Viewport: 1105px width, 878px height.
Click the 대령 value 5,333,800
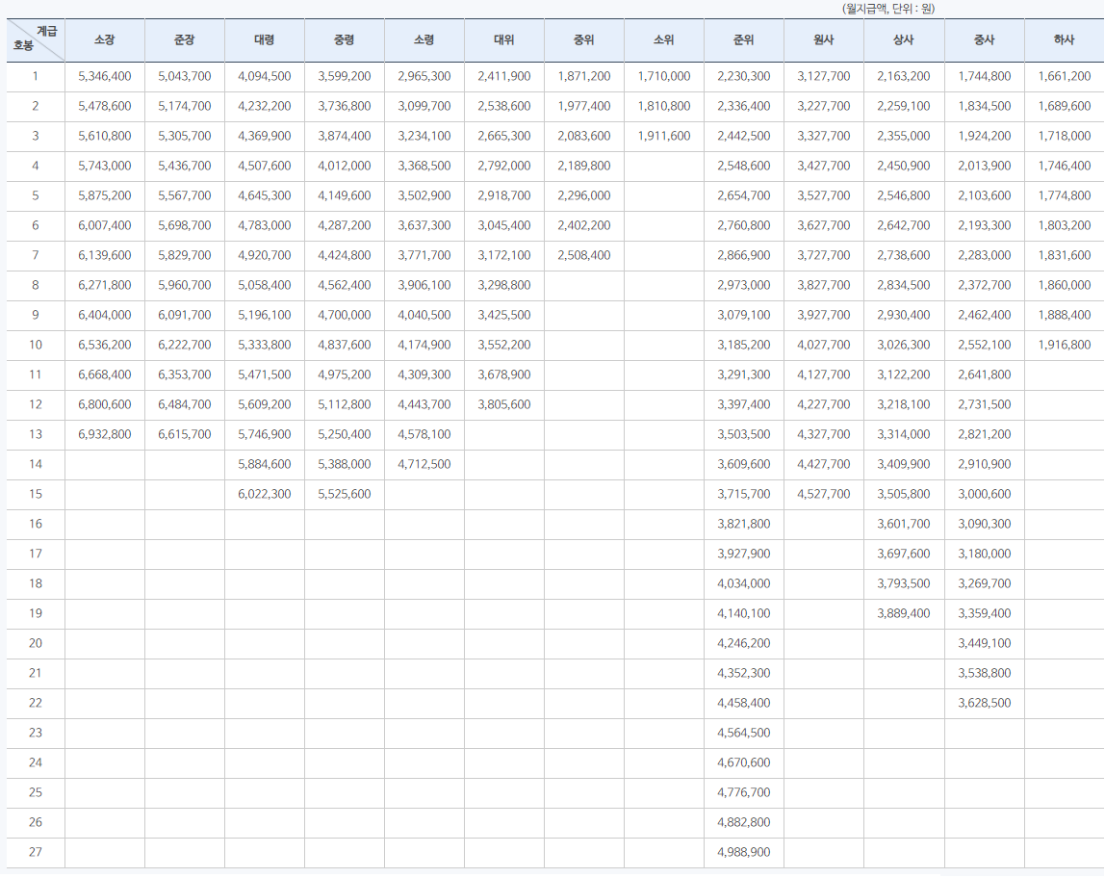pos(265,345)
